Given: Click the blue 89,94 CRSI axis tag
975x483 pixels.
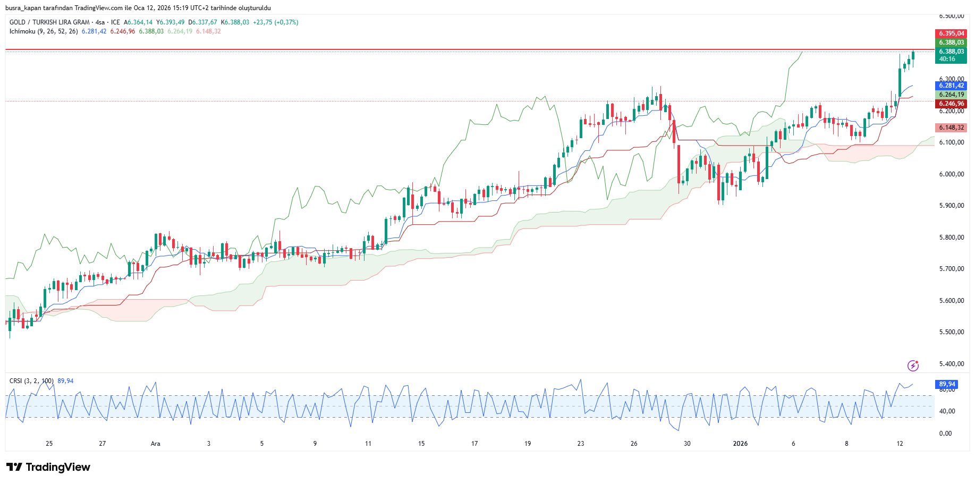Looking at the screenshot, I should [946, 384].
